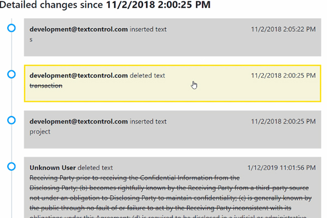Select the Unknown User deleted text card
327x218 pixels.
coord(172,187)
